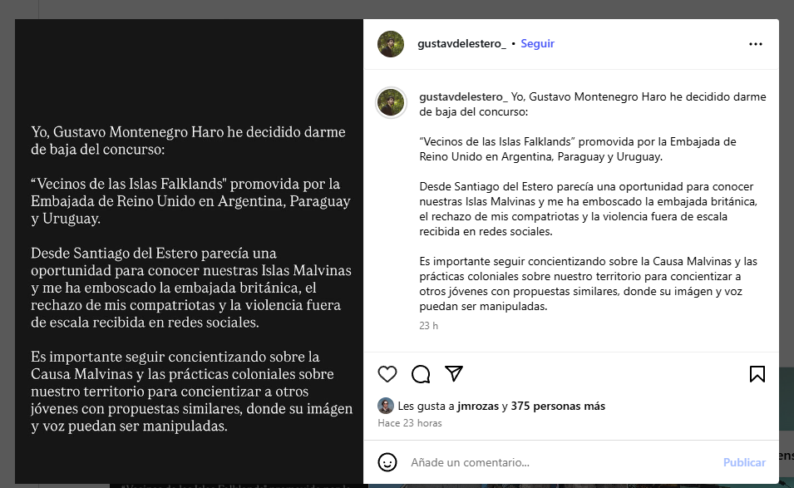Click Hace 23 horas post date
Screen dimensions: 794x488
click(x=410, y=423)
